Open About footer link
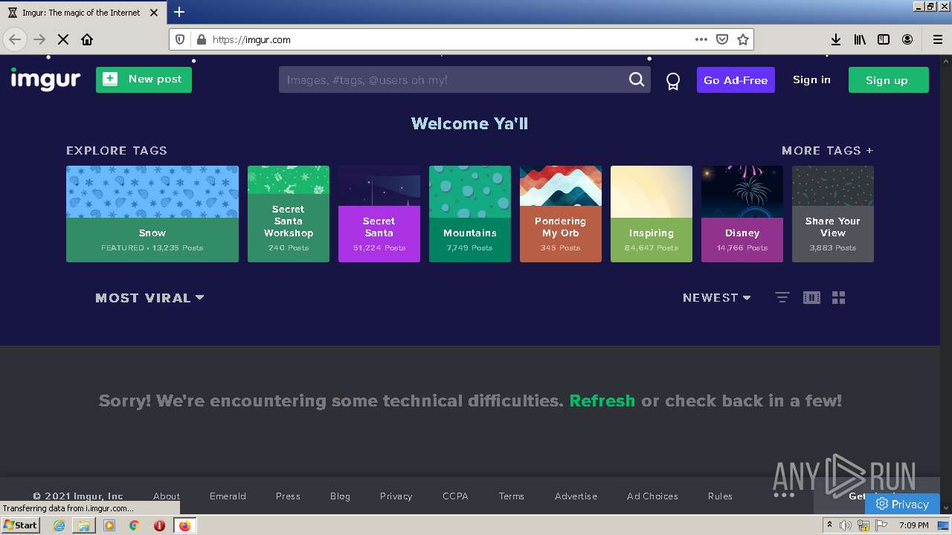The height and width of the screenshot is (535, 952). 167,496
